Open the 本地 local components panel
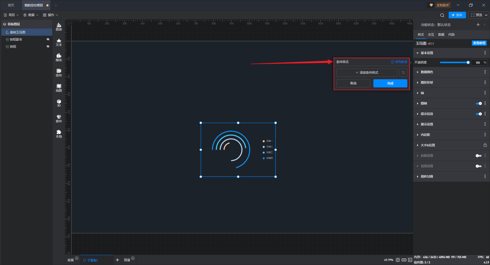 (x=59, y=134)
